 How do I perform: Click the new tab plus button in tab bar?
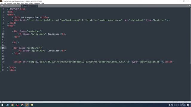point(187,6)
